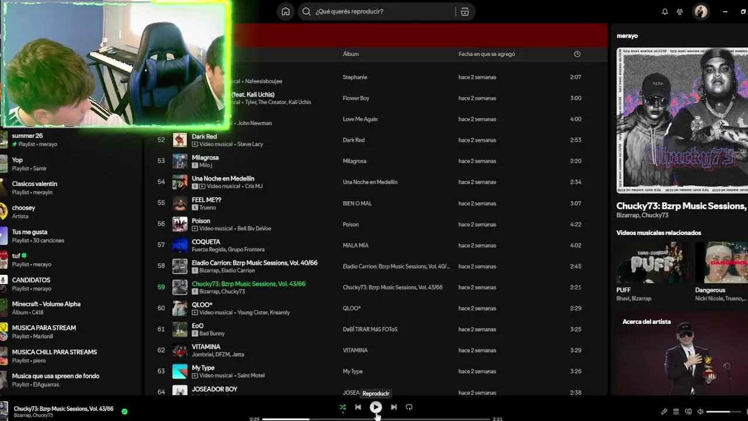Click Milagrosa track title

coord(205,157)
